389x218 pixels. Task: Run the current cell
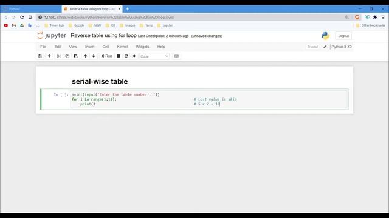107,56
